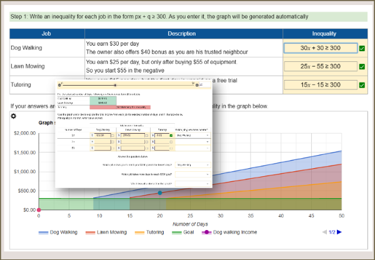Edit the Tutoring inequality 15x − 15 ≥ 300

[x=321, y=84]
